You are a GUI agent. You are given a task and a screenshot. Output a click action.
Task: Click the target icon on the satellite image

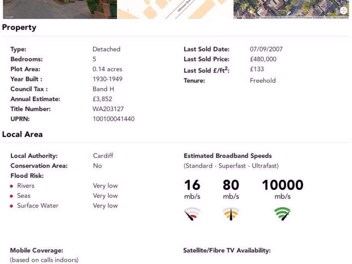343,10
